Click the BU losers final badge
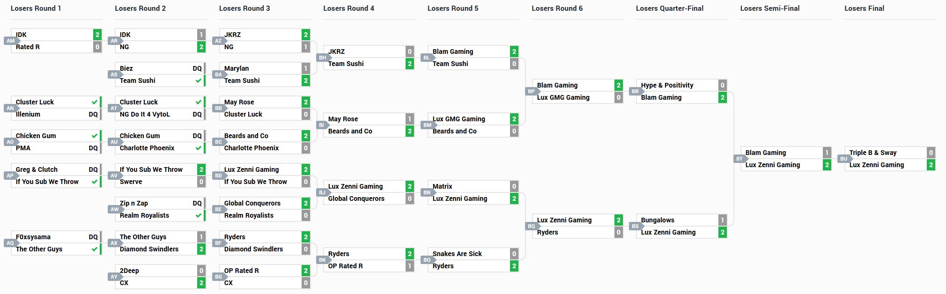 click(x=843, y=159)
